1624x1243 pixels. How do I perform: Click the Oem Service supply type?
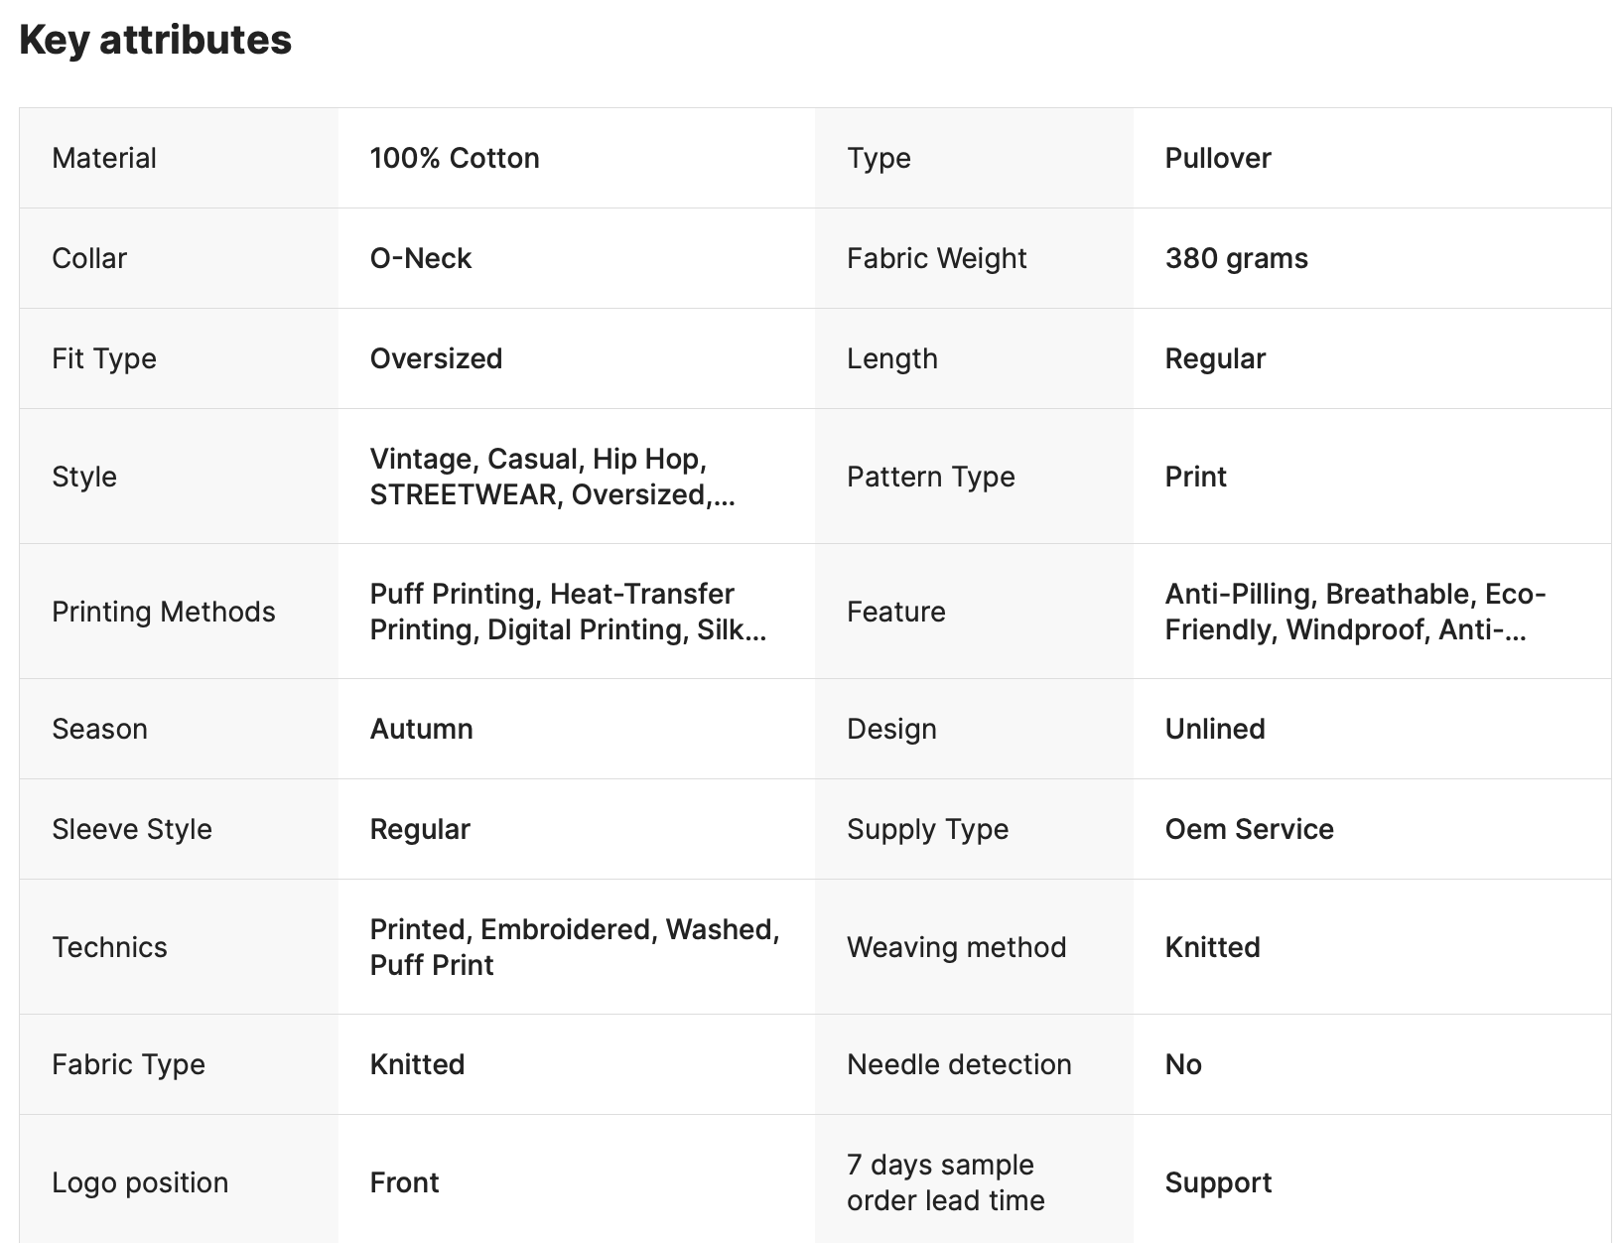tap(1250, 829)
